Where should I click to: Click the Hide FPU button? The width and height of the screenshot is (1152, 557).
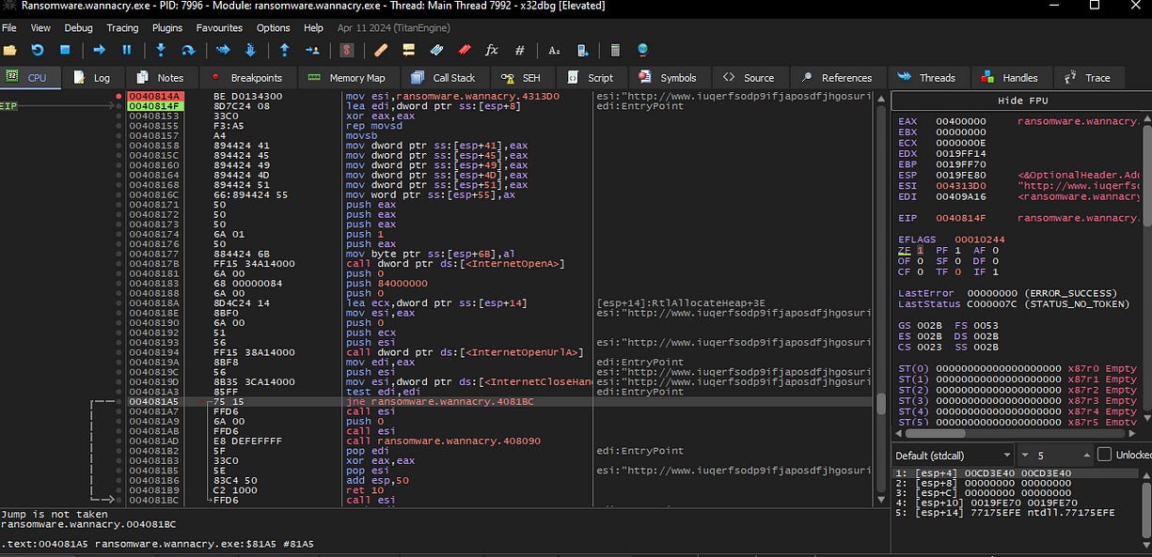coord(1022,101)
